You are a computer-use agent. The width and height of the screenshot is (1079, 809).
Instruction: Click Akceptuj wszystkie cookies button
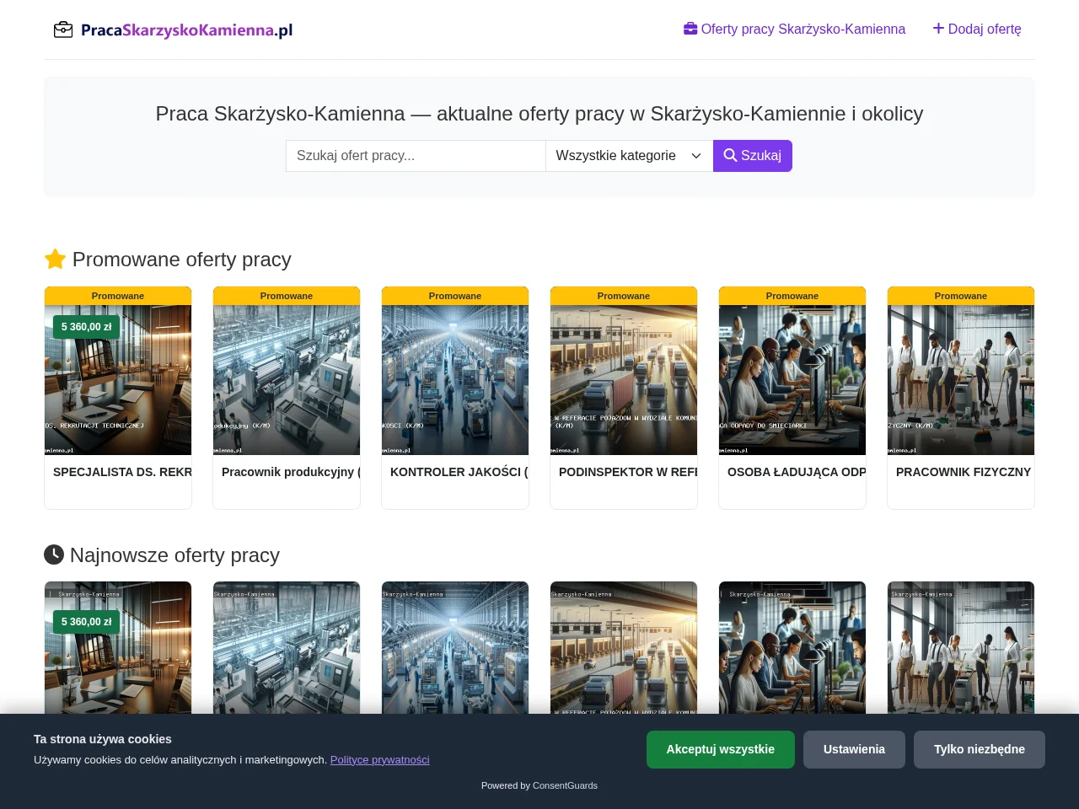(721, 749)
